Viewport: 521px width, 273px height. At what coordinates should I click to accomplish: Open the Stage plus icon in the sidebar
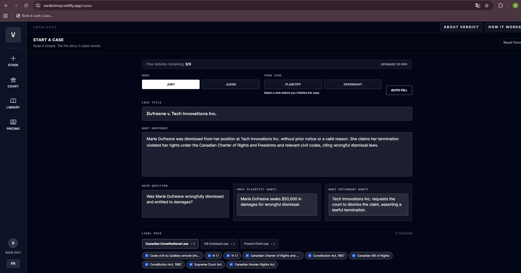click(x=13, y=58)
